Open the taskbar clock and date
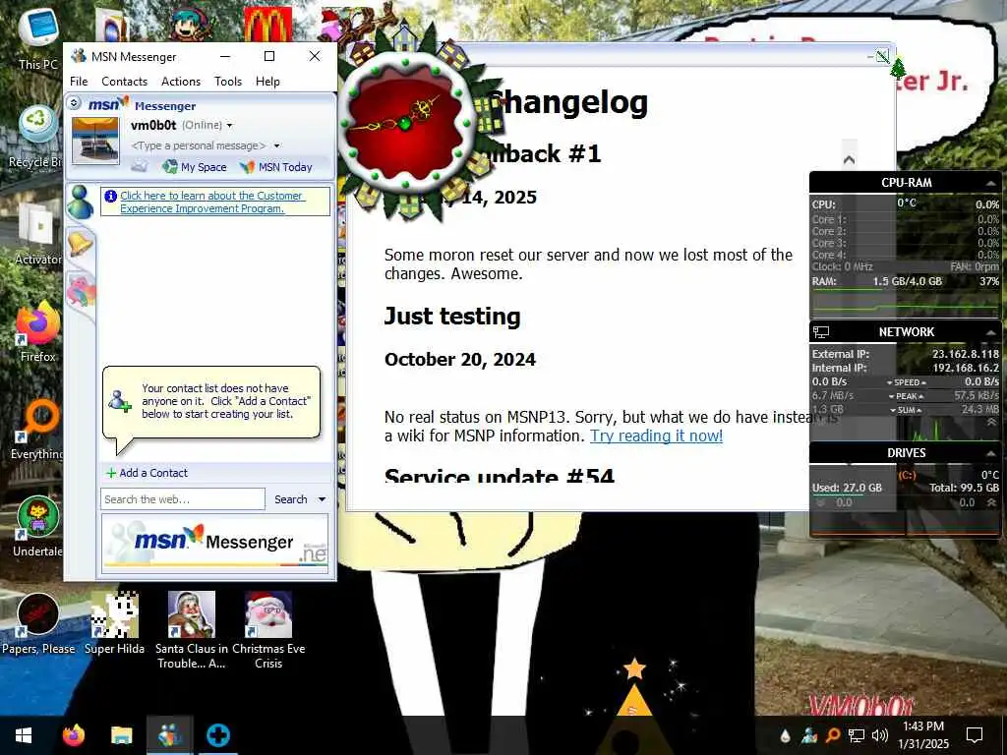The width and height of the screenshot is (1007, 755). (x=923, y=735)
